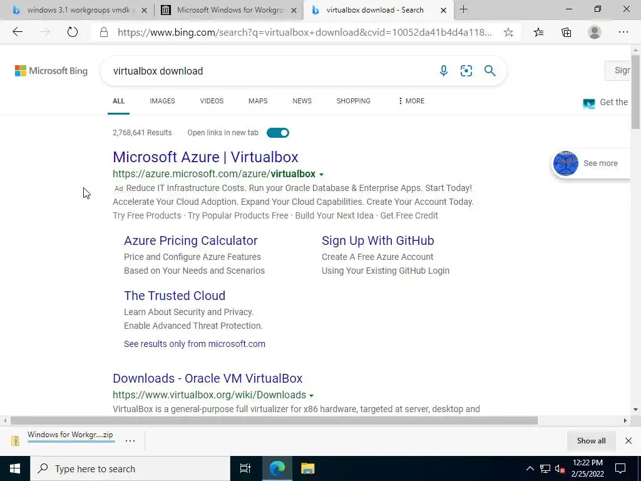
Task: Submit search with magnifier icon
Action: (x=490, y=71)
